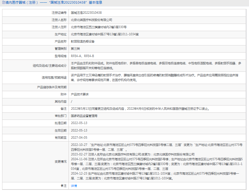The height and width of the screenshot is (191, 249).
Task: Click intended use text starting 该产品用于三叉神经痛
Action: pyautogui.click(x=154, y=78)
